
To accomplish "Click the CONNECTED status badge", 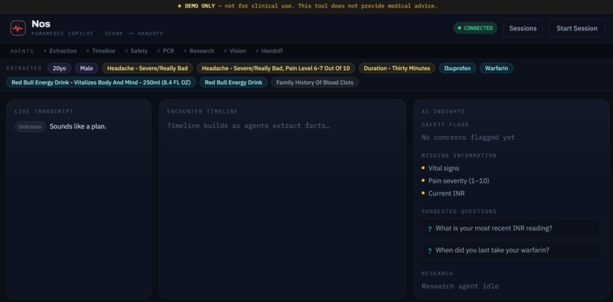I will pyautogui.click(x=475, y=28).
